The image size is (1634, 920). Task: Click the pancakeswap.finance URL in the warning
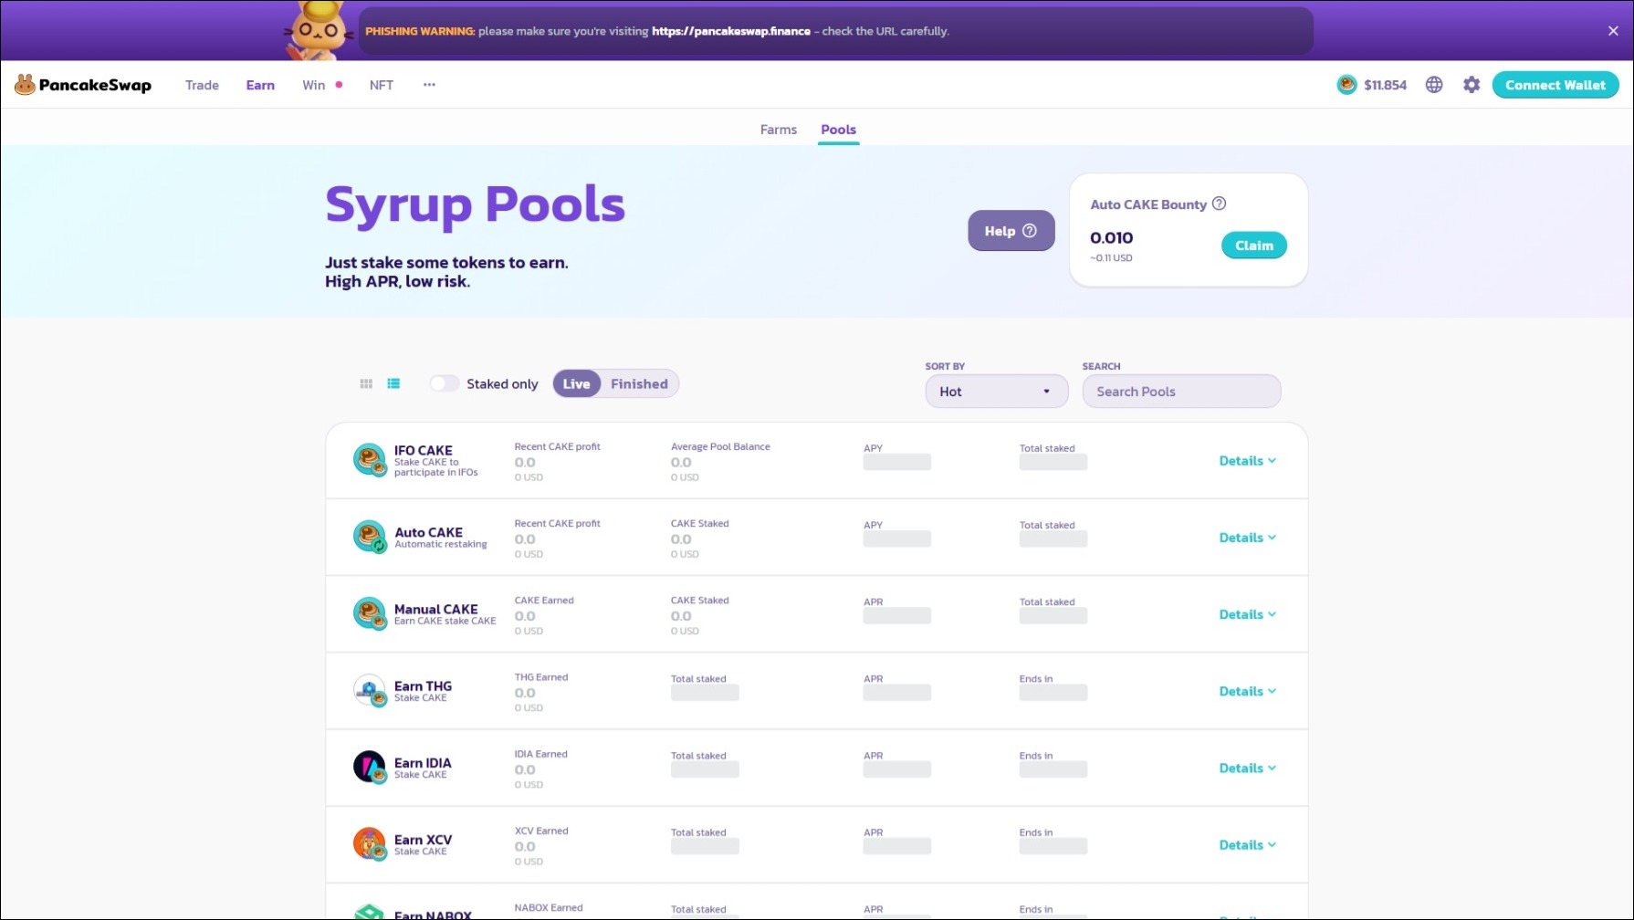(731, 31)
